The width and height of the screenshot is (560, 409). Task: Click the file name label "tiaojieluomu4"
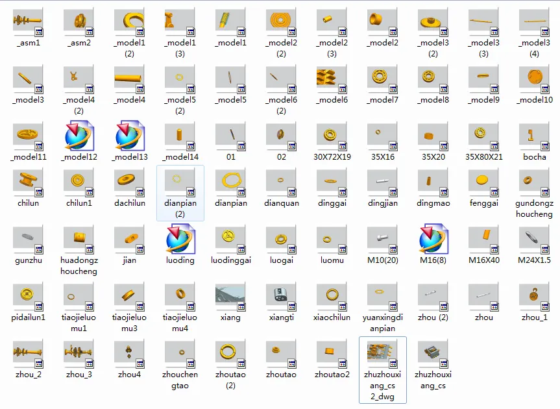[x=180, y=323]
